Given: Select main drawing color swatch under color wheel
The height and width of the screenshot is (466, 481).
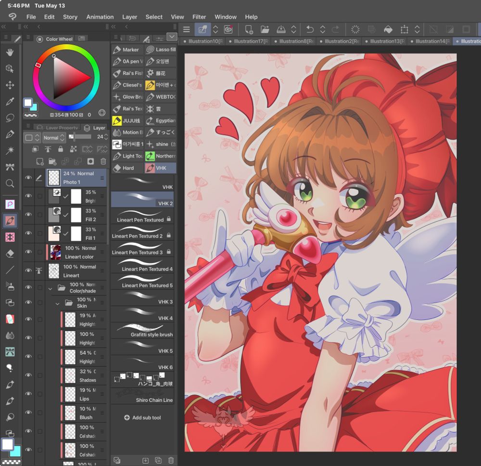Looking at the screenshot, I should [x=28, y=103].
